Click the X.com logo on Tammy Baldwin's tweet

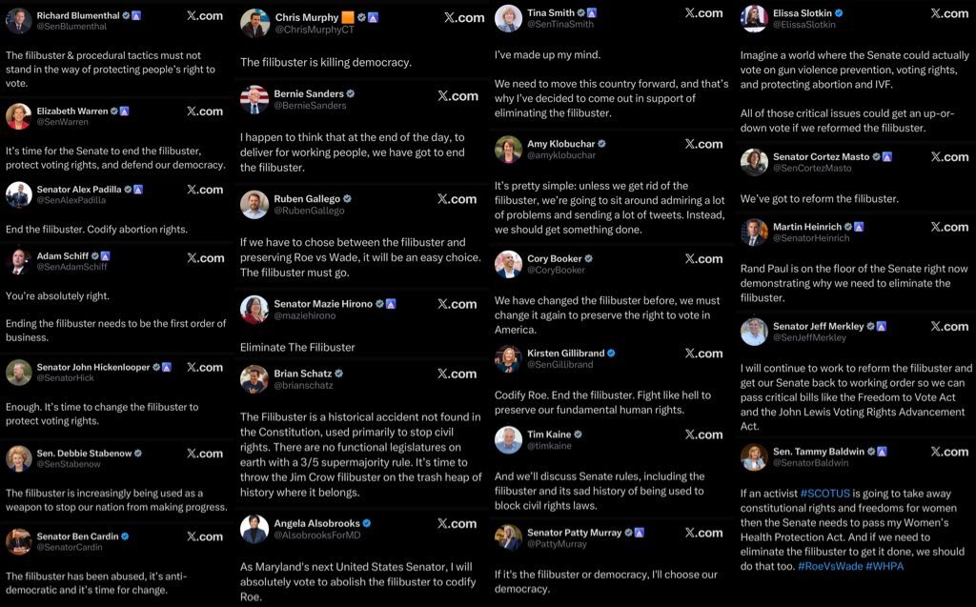pos(948,452)
